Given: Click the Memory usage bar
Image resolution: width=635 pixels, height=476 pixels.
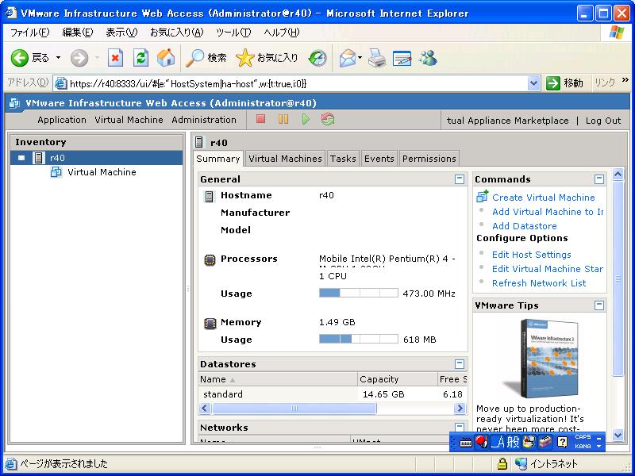Looking at the screenshot, I should click(x=359, y=339).
